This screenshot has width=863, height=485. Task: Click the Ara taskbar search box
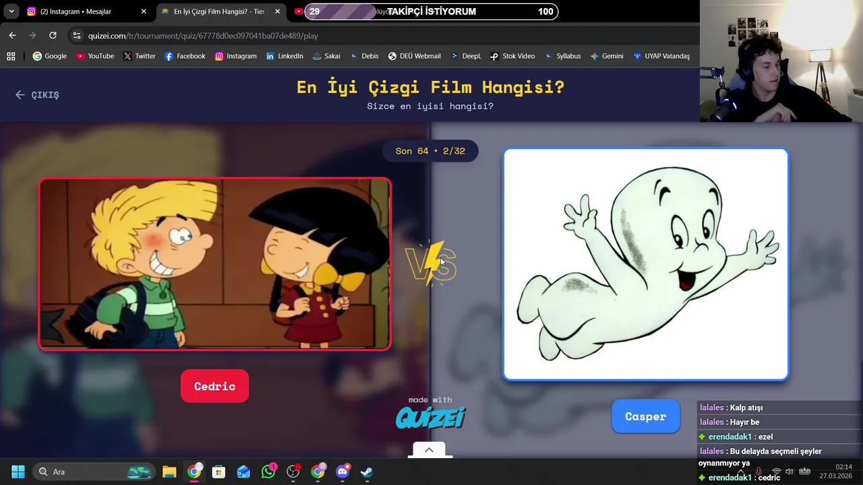pyautogui.click(x=94, y=472)
